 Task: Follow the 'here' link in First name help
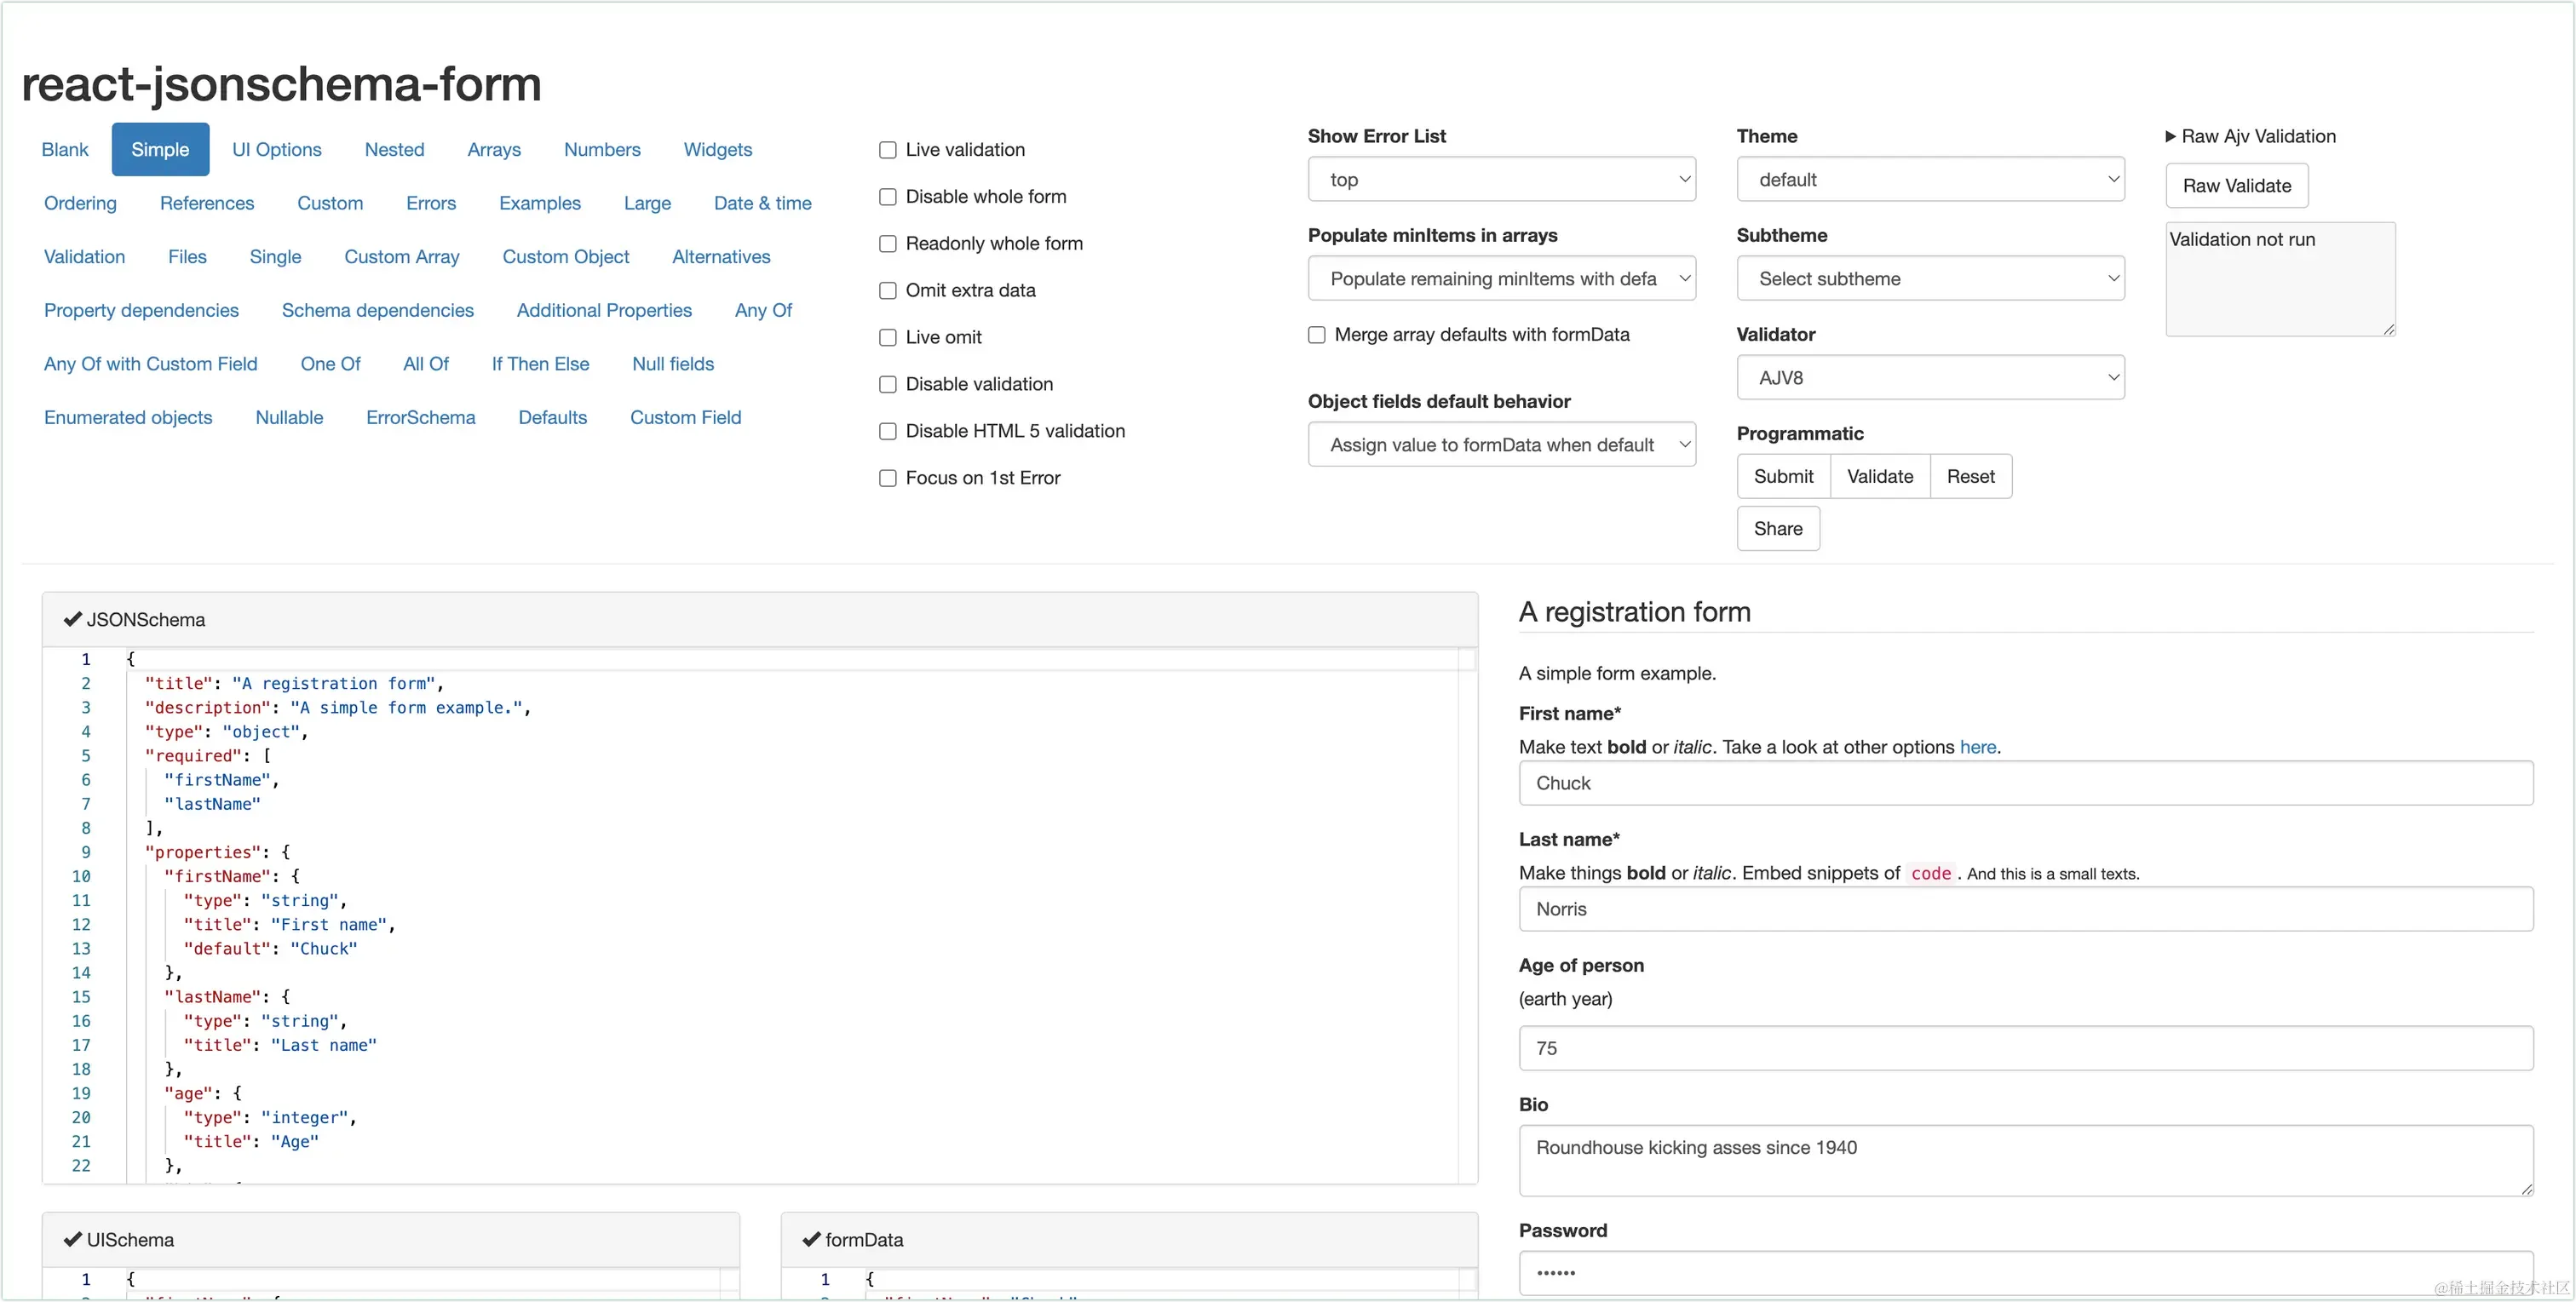coord(1977,747)
